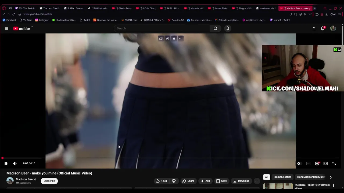Viewport: 344px width, 193px height.
Task: Open browser extensions cube icon
Action: [317, 14]
